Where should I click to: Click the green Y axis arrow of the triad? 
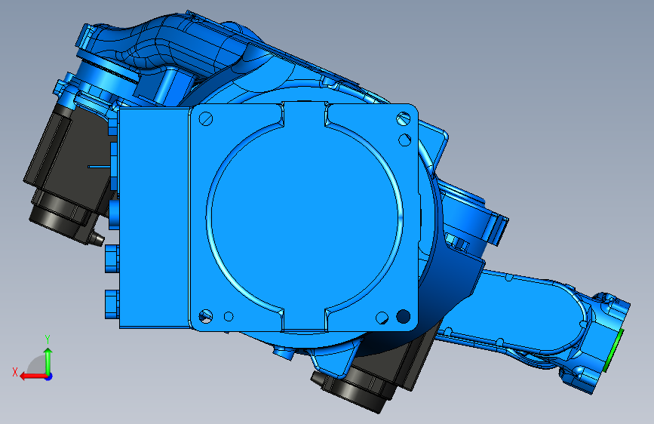click(x=48, y=361)
